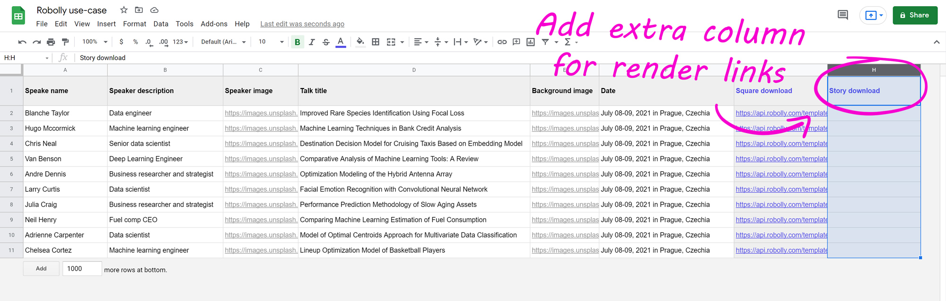Open cell borders tool
The height and width of the screenshot is (301, 946).
376,42
